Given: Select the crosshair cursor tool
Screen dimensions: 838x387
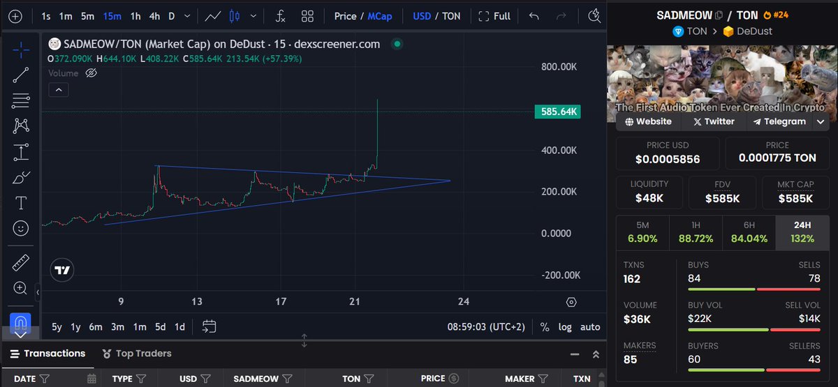Looking at the screenshot, I should pyautogui.click(x=21, y=50).
